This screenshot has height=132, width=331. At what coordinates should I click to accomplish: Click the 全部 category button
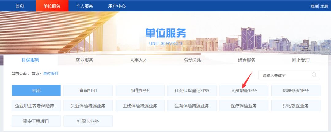(x=36, y=90)
